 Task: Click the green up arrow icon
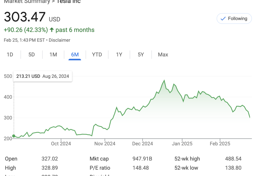[52, 30]
